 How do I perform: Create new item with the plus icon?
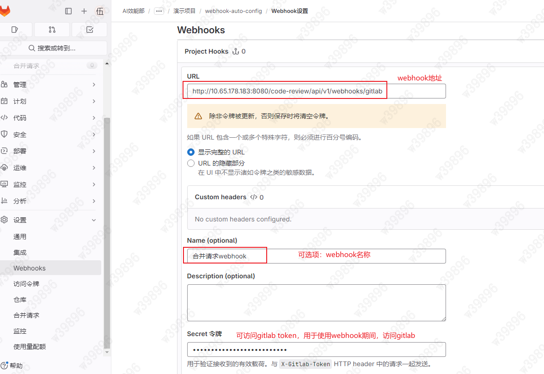[x=83, y=11]
